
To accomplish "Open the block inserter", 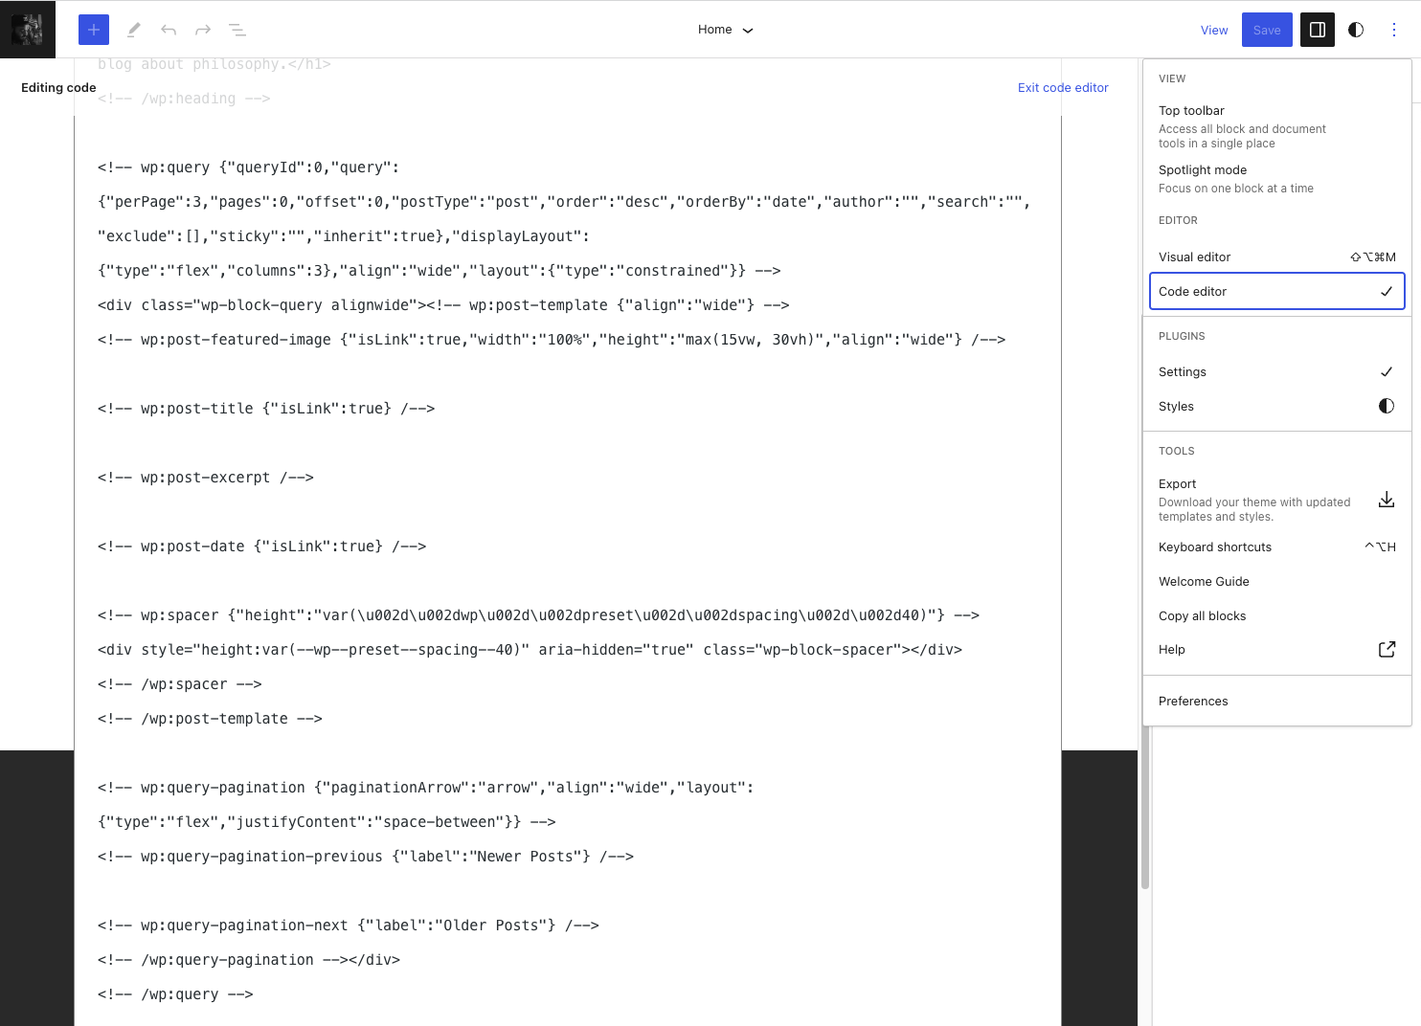I will (x=93, y=30).
